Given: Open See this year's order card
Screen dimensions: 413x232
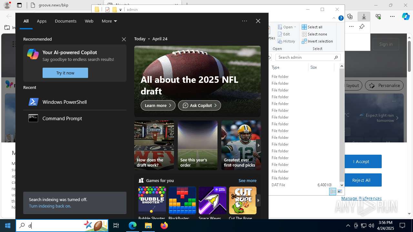Looking at the screenshot, I should [197, 145].
